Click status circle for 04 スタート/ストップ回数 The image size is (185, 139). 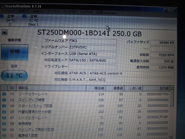[4, 106]
